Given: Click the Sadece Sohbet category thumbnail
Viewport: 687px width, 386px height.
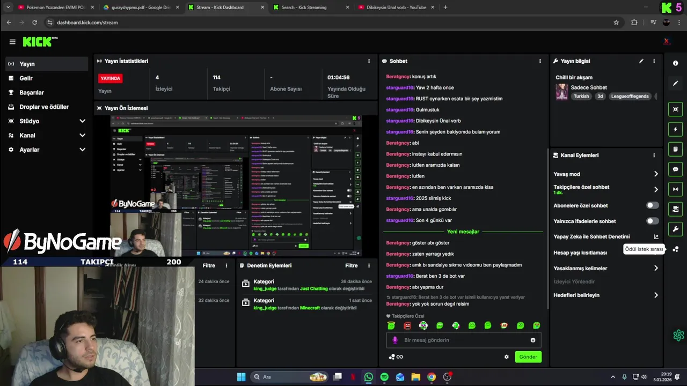Looking at the screenshot, I should click(562, 92).
